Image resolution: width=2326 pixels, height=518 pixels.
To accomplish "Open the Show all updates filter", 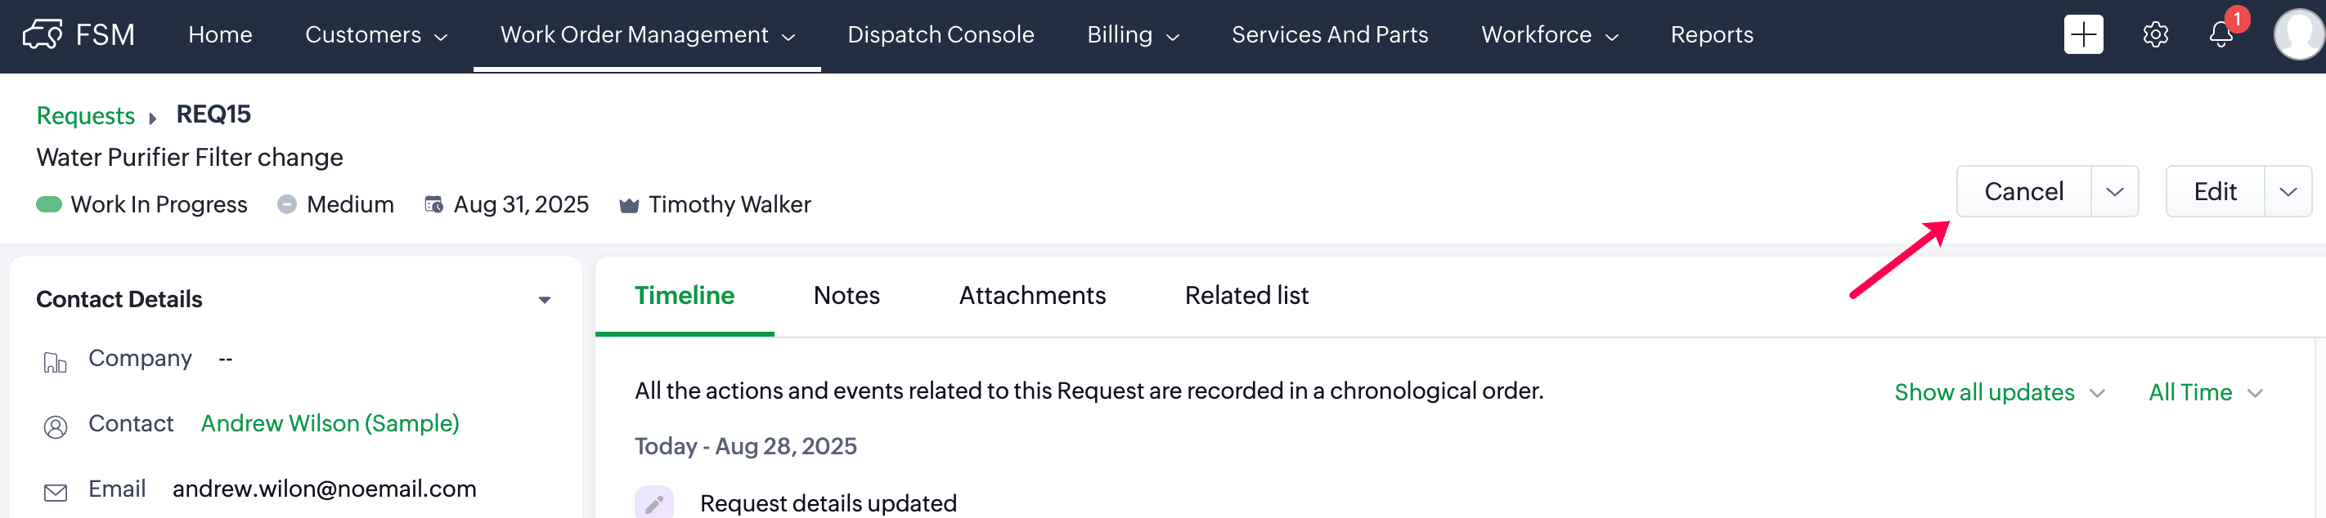I will (x=1999, y=392).
